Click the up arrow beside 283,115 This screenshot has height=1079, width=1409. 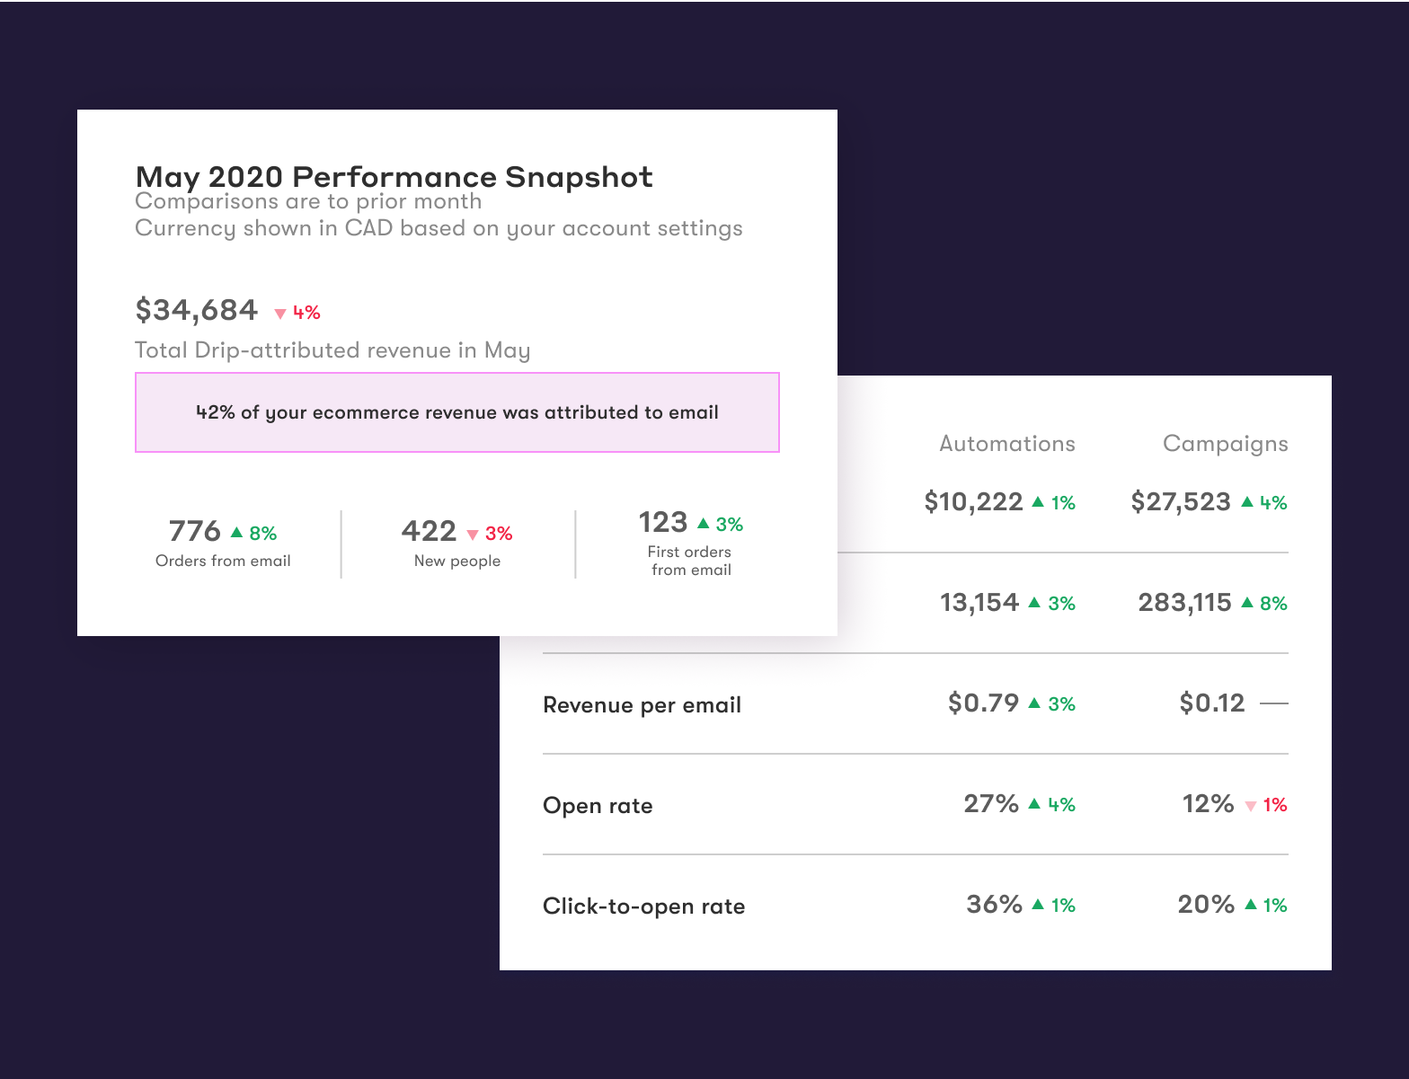[1247, 603]
